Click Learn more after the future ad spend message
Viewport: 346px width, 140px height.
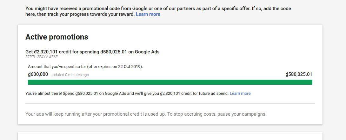(x=240, y=94)
